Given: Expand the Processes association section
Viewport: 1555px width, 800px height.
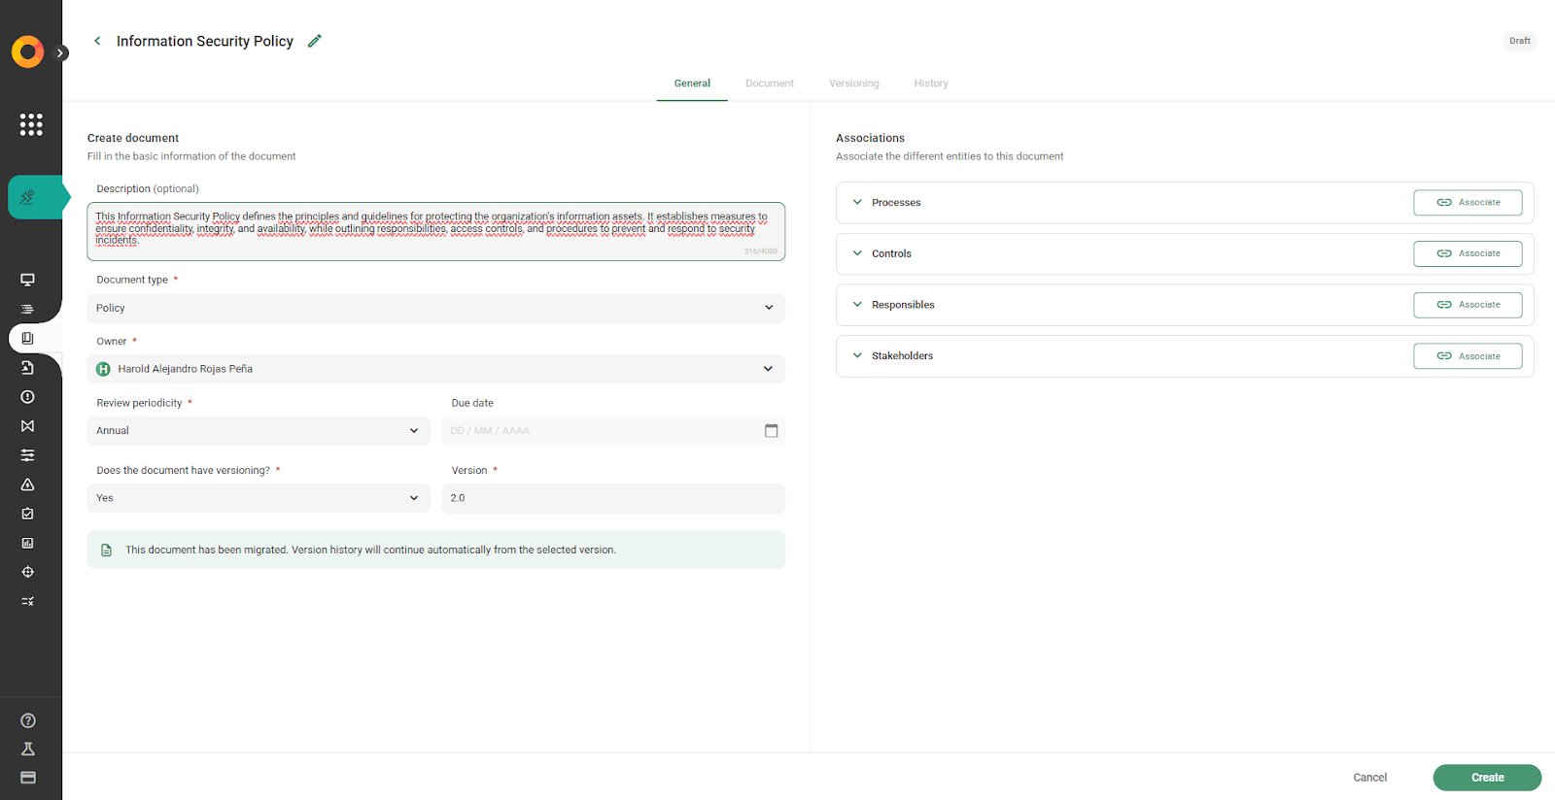Looking at the screenshot, I should click(x=857, y=203).
